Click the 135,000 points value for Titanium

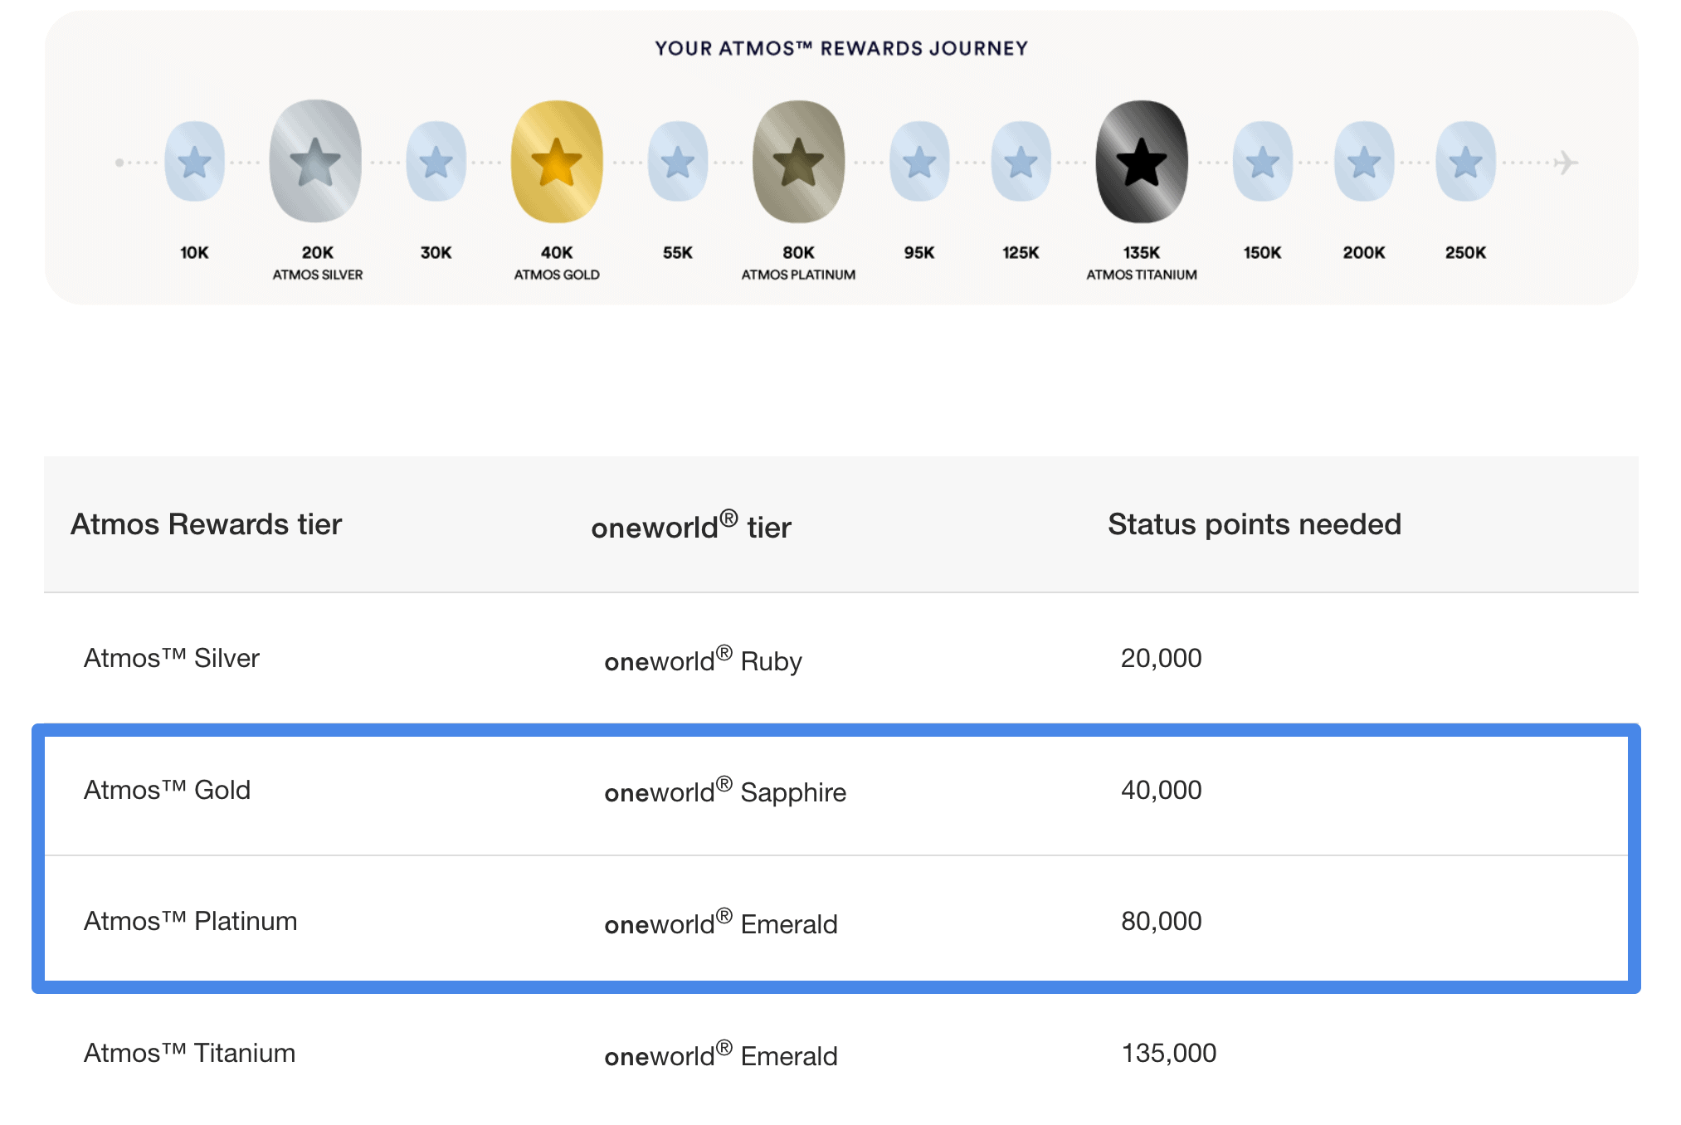click(1168, 1053)
